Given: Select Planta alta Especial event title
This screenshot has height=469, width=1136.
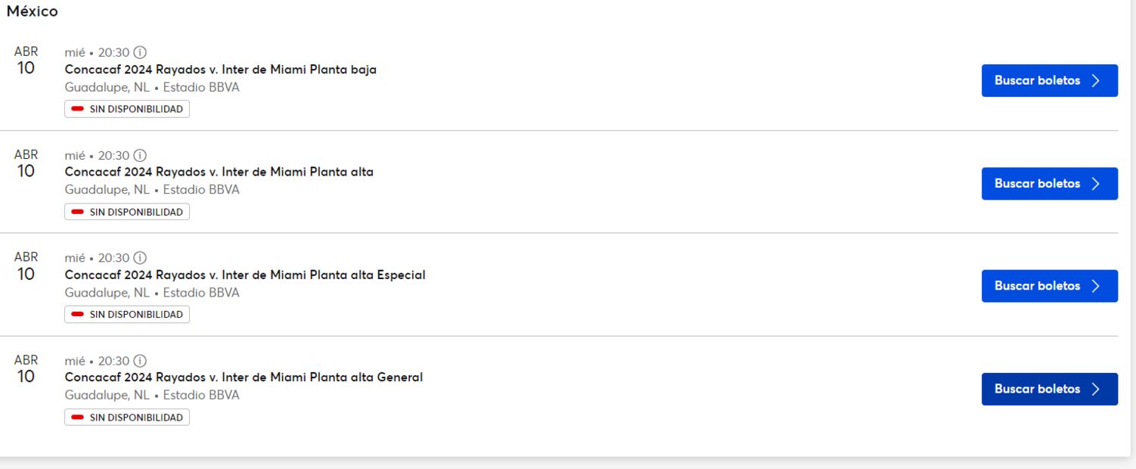Looking at the screenshot, I should (244, 275).
